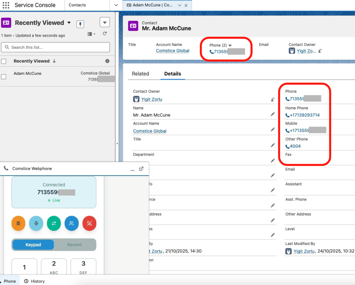This screenshot has height=285, width=355.
Task: Select all rows in Recently Viewed header
Action: coord(4,61)
